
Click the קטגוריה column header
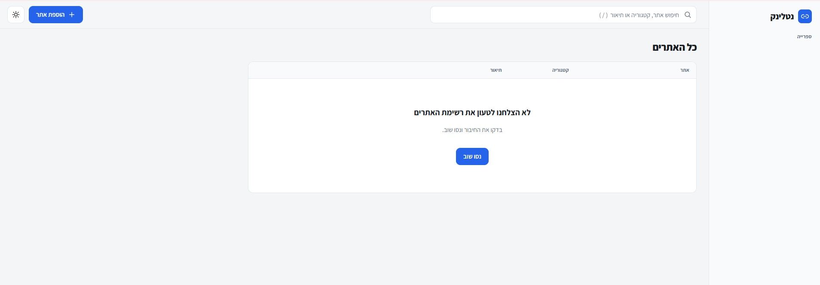click(x=560, y=70)
